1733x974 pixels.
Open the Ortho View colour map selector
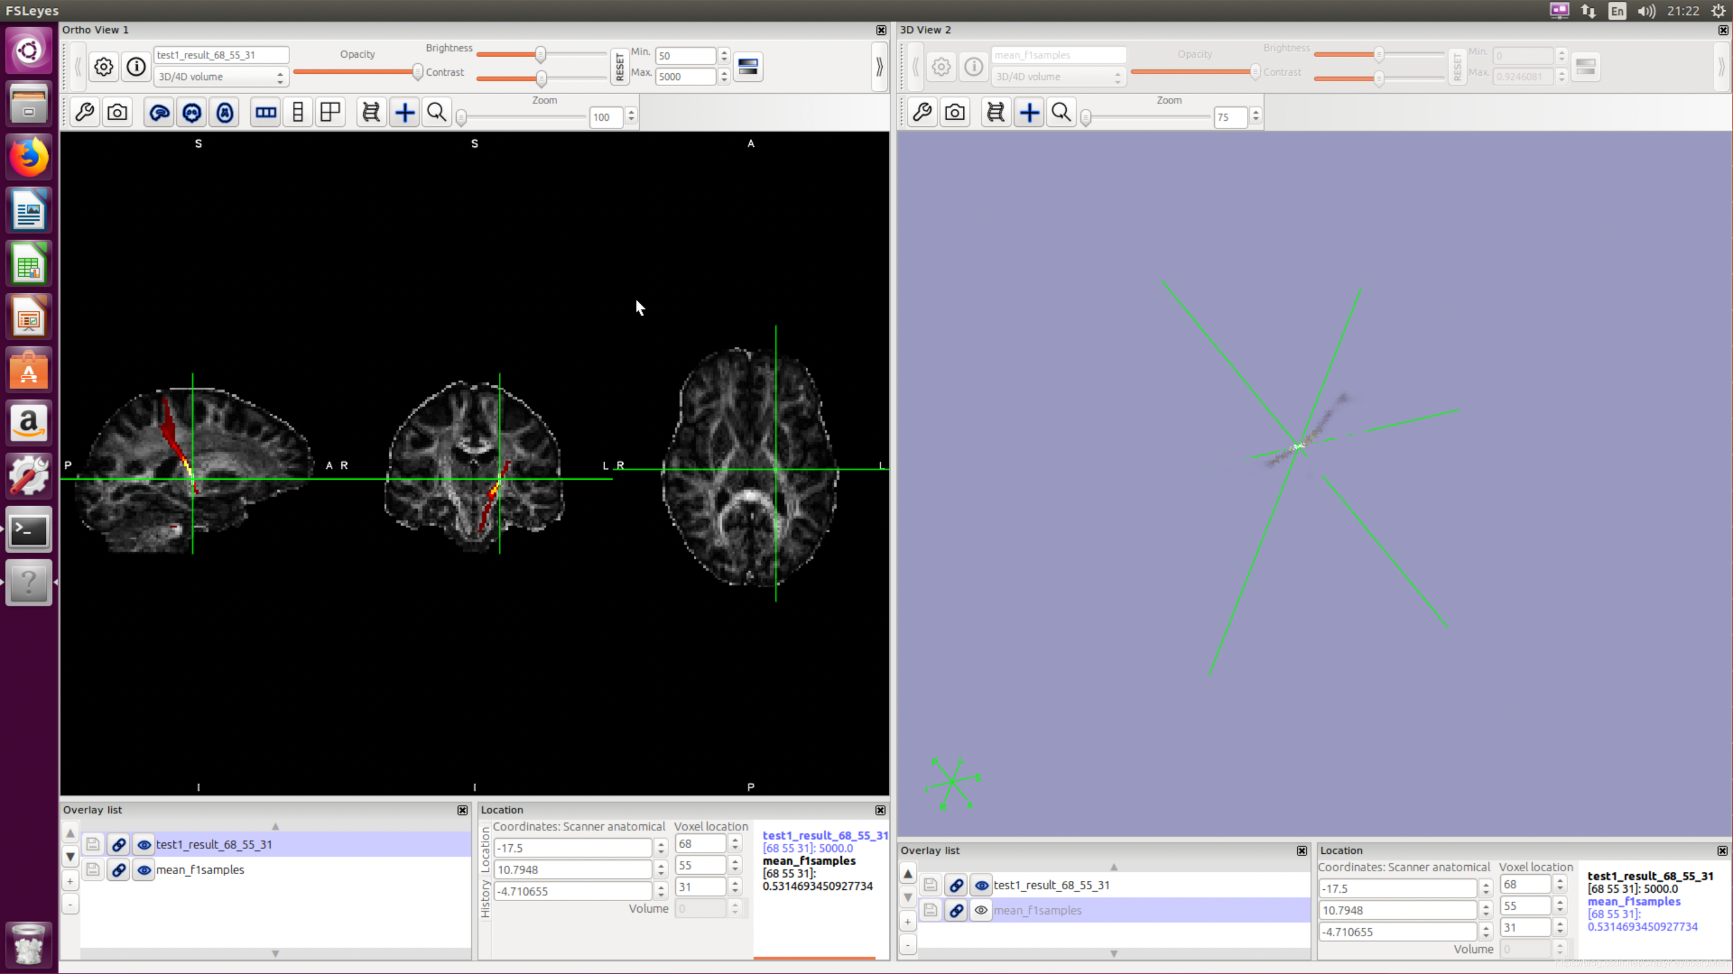(748, 67)
